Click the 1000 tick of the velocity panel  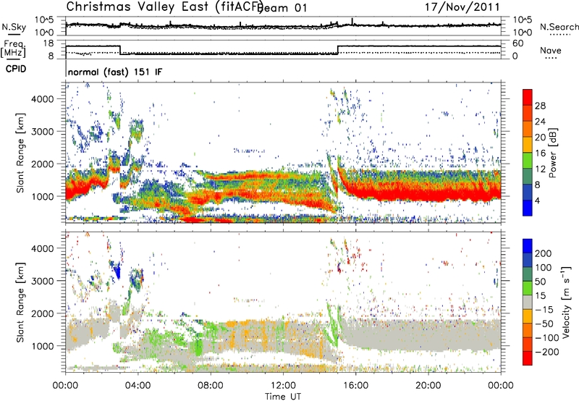42,346
